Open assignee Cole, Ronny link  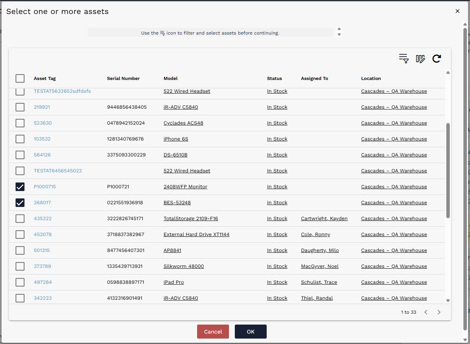pos(316,235)
